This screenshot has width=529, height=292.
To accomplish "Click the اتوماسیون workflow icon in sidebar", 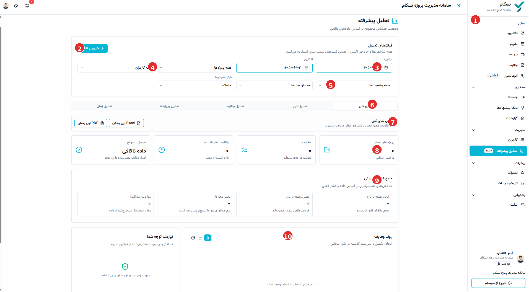I will tap(523, 76).
